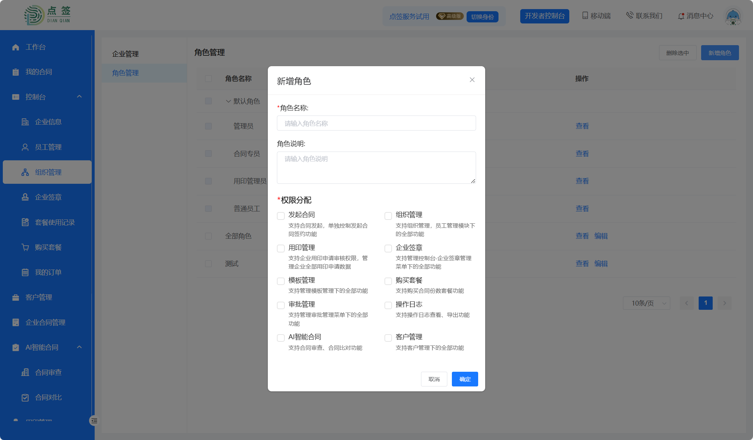
Task: Click the 新增角色 button
Action: point(720,53)
